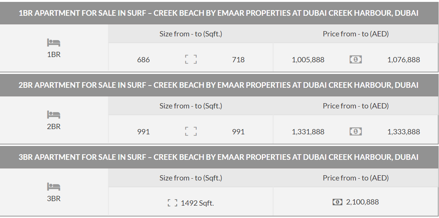Click the 1,005,888 starting price
The width and height of the screenshot is (439, 218).
(x=308, y=60)
